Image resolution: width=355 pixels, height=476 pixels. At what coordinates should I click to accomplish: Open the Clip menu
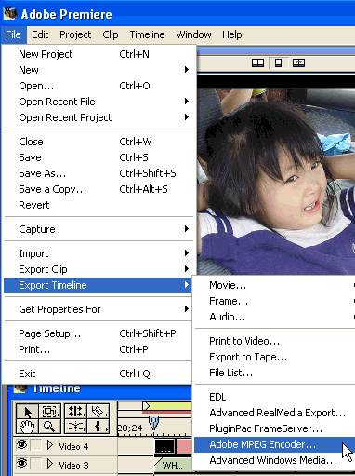point(111,34)
